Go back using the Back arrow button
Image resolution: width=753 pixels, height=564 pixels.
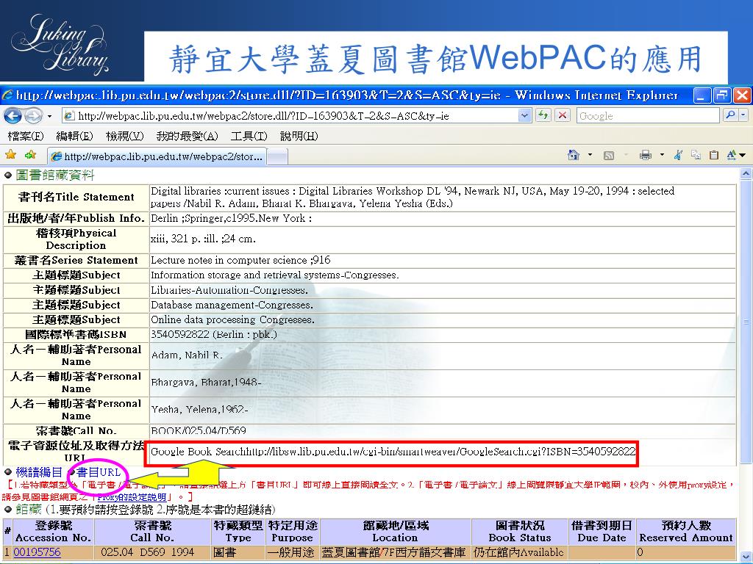click(x=13, y=115)
